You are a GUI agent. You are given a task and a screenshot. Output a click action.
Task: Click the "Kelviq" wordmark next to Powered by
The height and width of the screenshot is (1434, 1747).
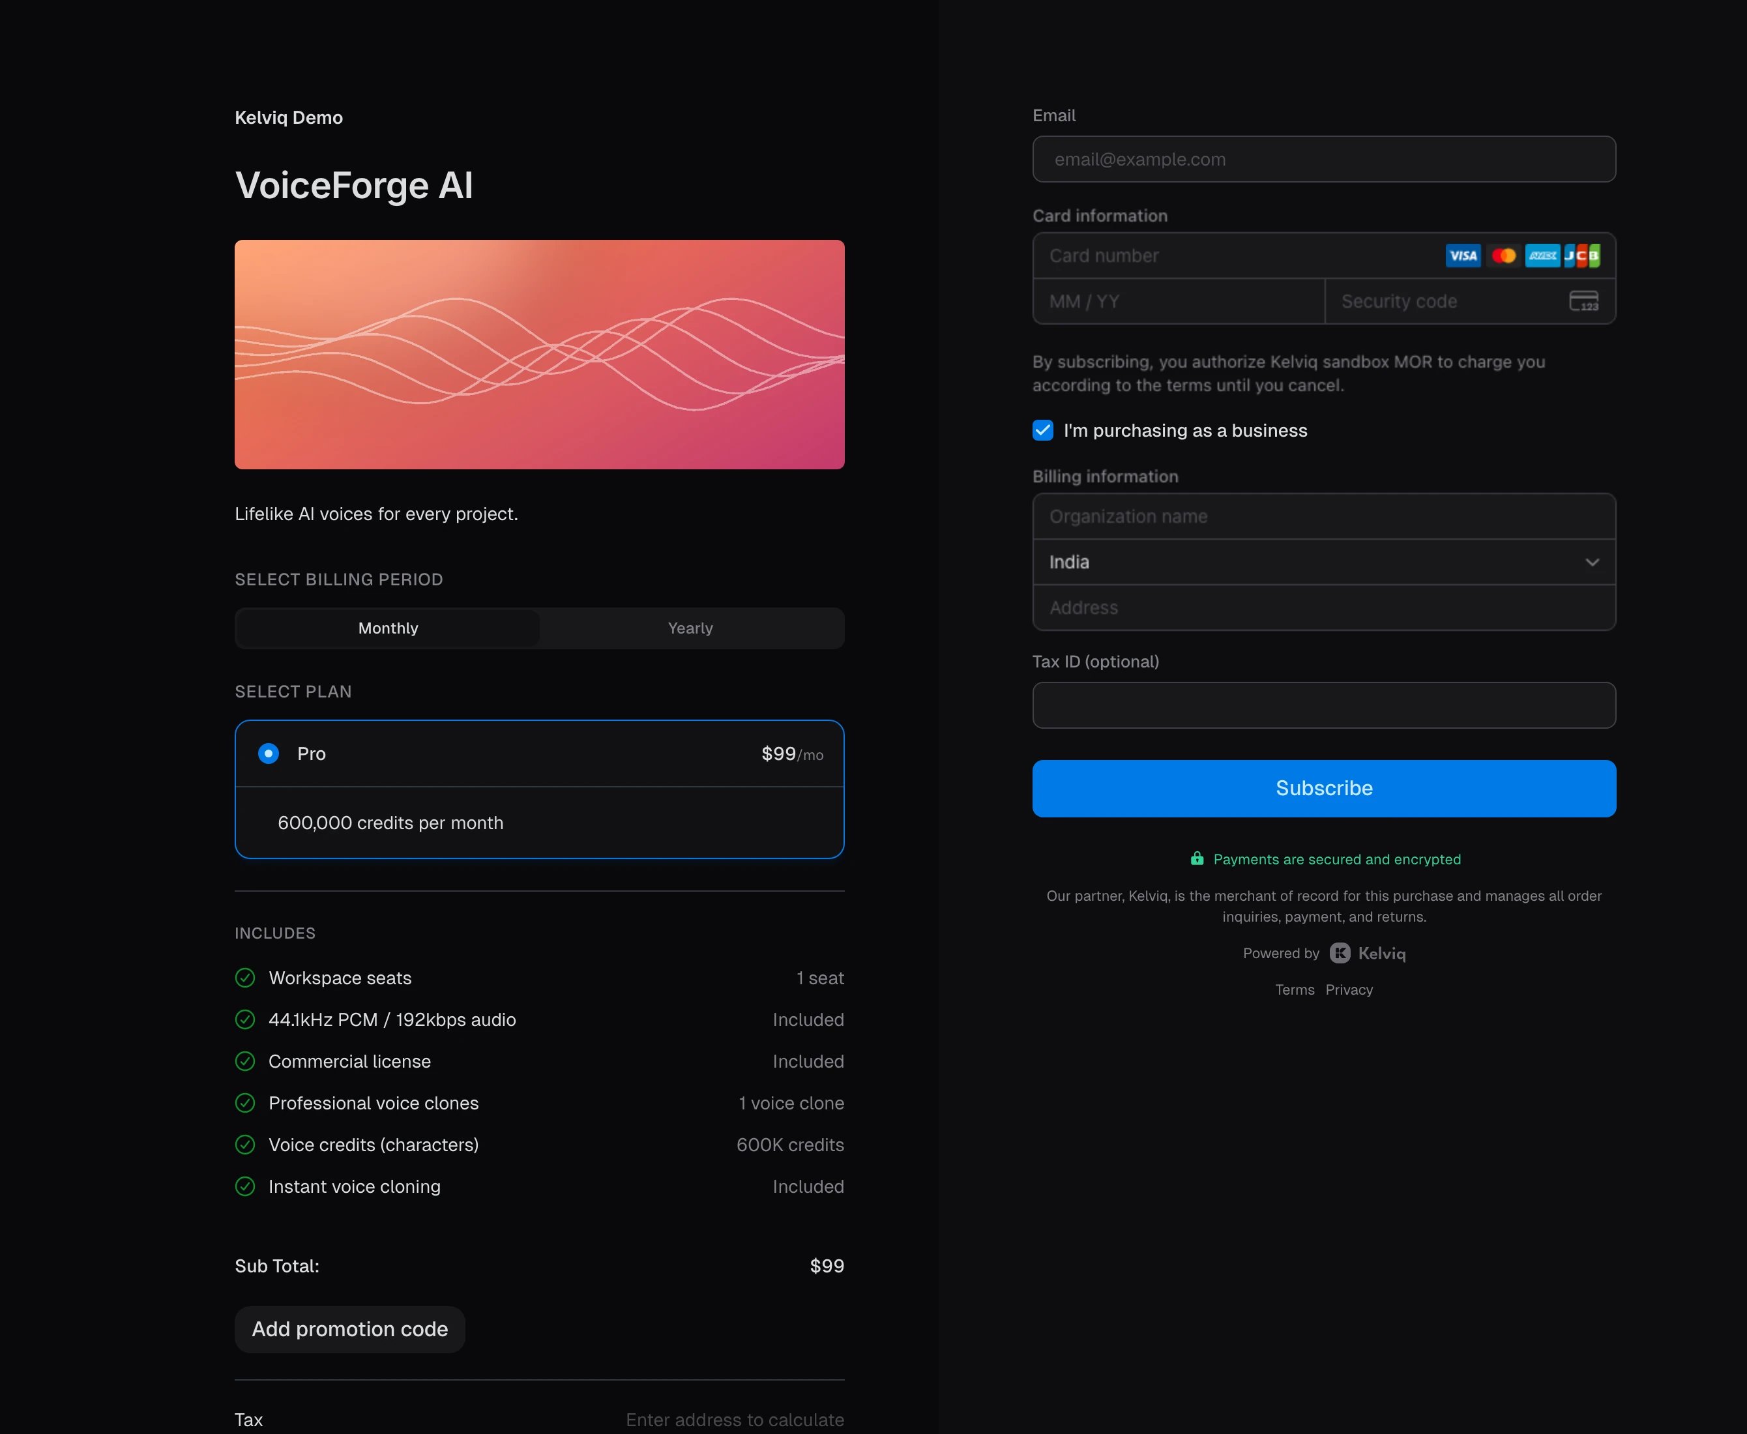pos(1382,953)
